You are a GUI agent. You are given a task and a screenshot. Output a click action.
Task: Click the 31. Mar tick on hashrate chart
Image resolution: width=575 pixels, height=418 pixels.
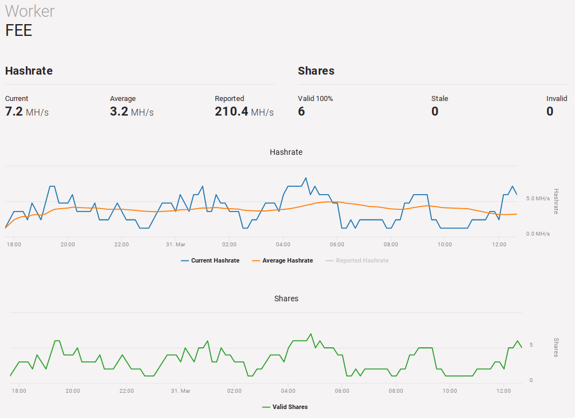[x=176, y=244]
